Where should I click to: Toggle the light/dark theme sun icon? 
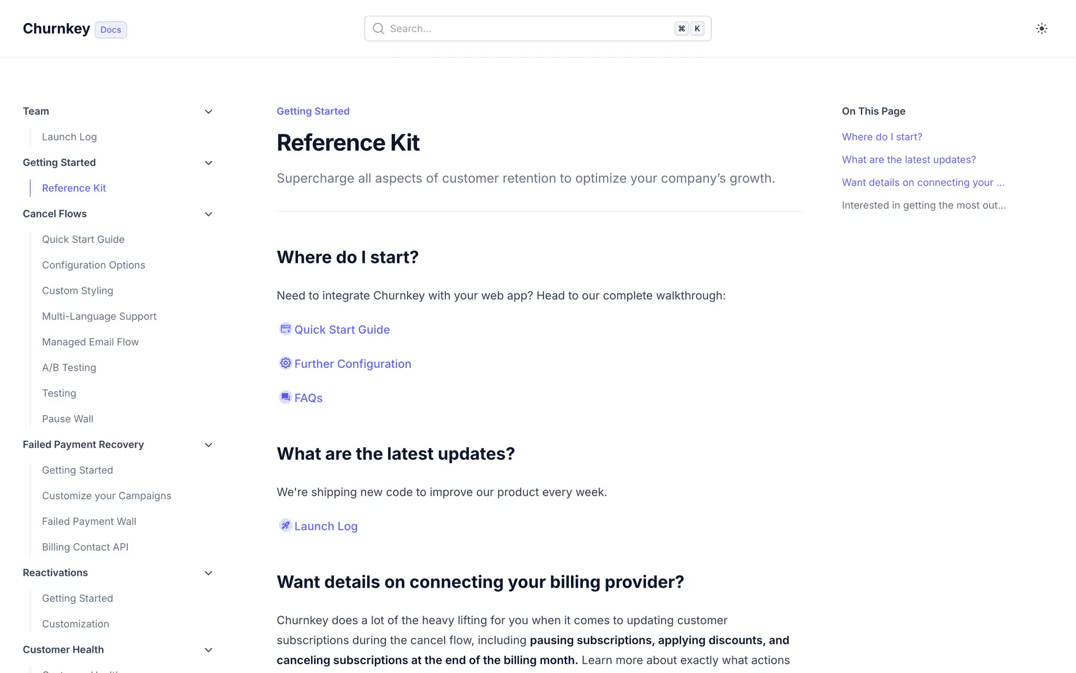tap(1041, 29)
